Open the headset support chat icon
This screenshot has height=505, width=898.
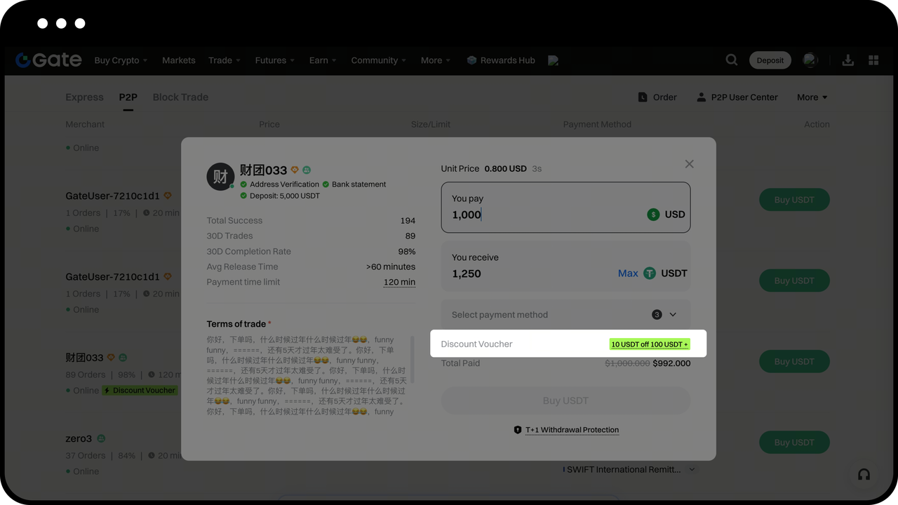point(864,474)
